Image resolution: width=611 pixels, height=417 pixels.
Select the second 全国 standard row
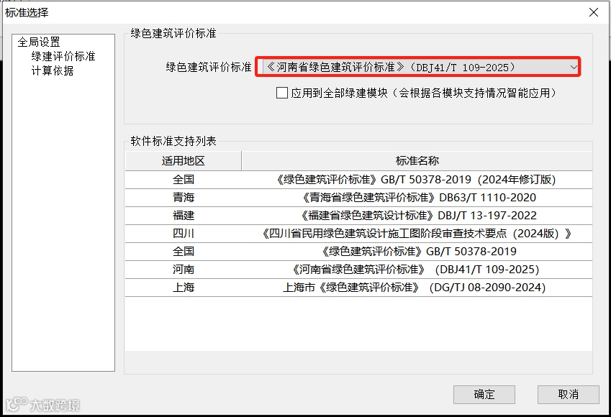[182, 251]
